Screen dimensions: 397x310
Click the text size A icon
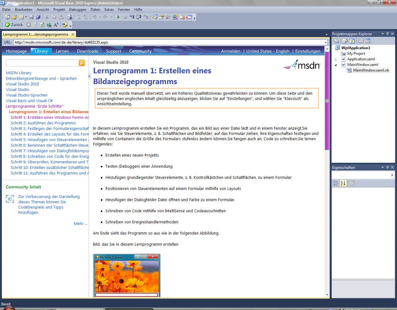tap(56, 25)
